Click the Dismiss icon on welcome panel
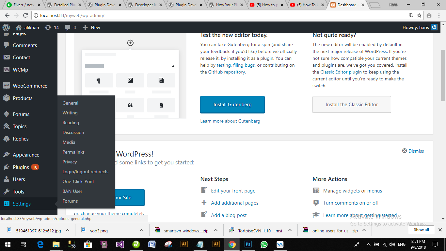This screenshot has width=446, height=251. [405, 151]
